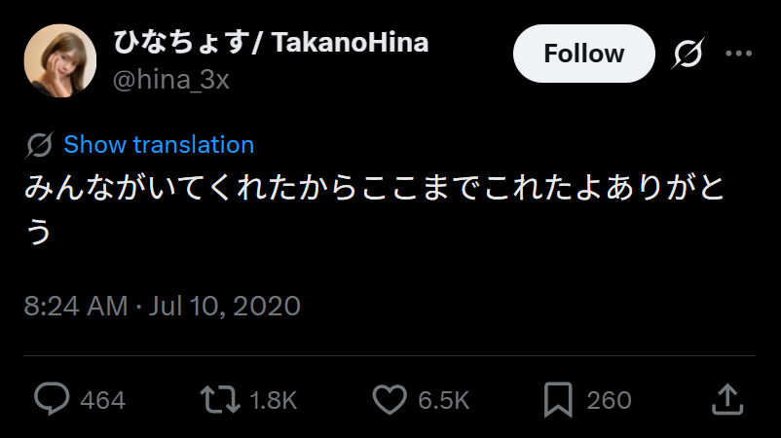Click the Jul 10, 2020 date
The height and width of the screenshot is (438, 781).
click(x=225, y=306)
